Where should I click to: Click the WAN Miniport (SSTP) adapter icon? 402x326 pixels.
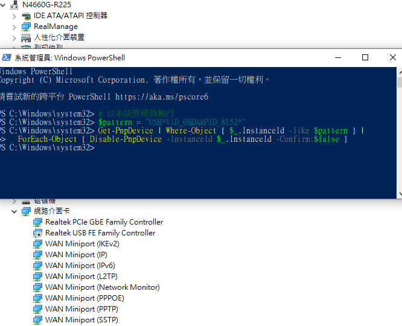(37, 320)
